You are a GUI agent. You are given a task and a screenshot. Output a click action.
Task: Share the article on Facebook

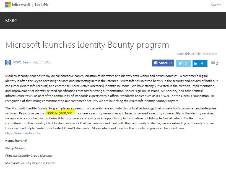coord(163,63)
